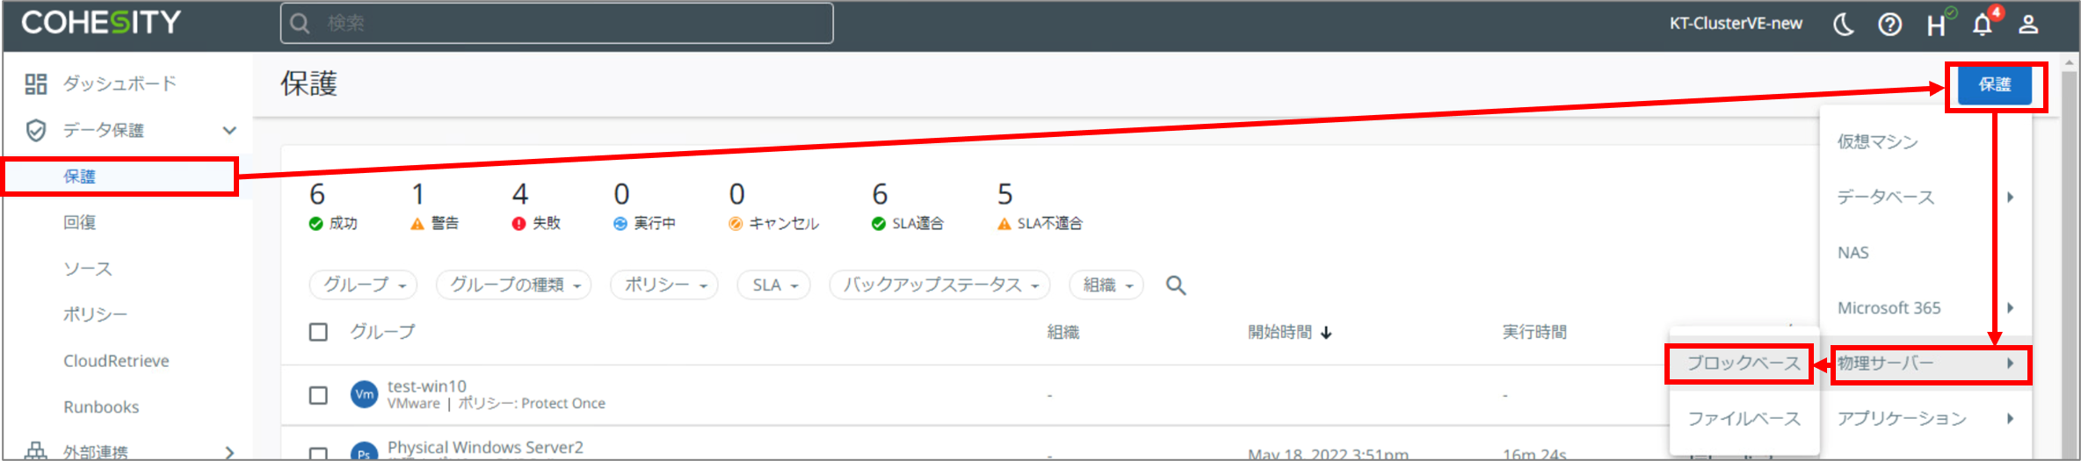Open the グループの種類 filter dropdown

coord(514,285)
